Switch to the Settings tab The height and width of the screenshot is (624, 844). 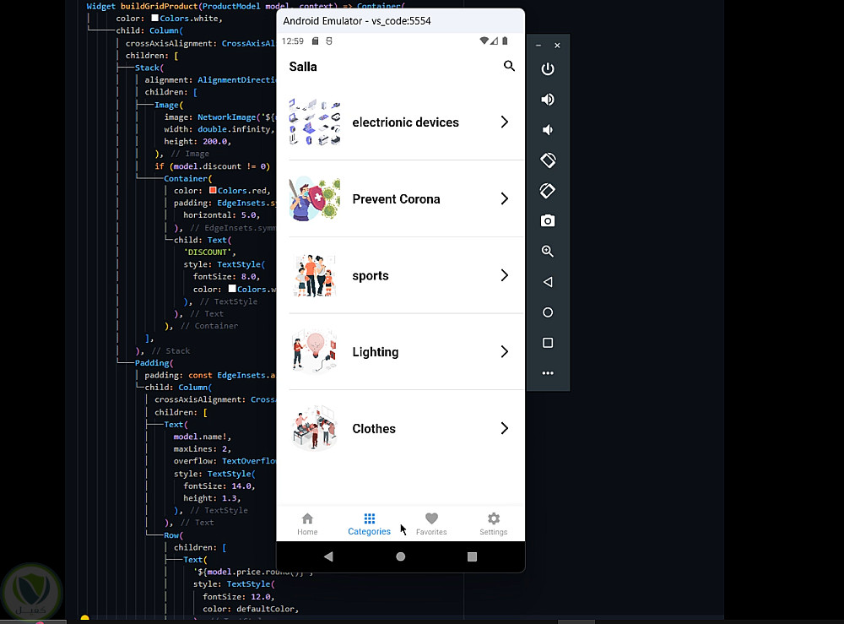pos(494,524)
